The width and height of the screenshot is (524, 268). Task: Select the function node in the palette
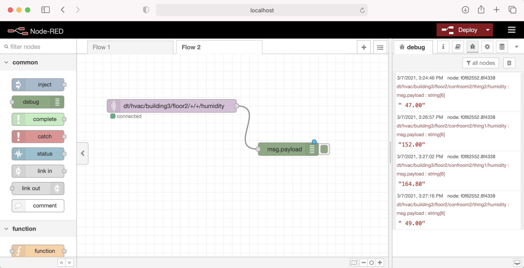38,251
